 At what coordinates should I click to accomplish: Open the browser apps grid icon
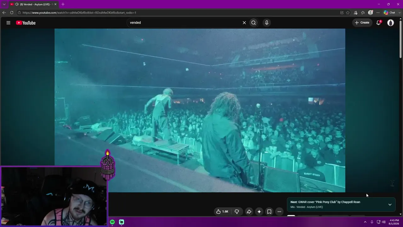tap(342, 13)
